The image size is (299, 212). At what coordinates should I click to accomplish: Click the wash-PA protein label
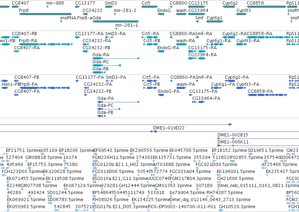point(186,84)
